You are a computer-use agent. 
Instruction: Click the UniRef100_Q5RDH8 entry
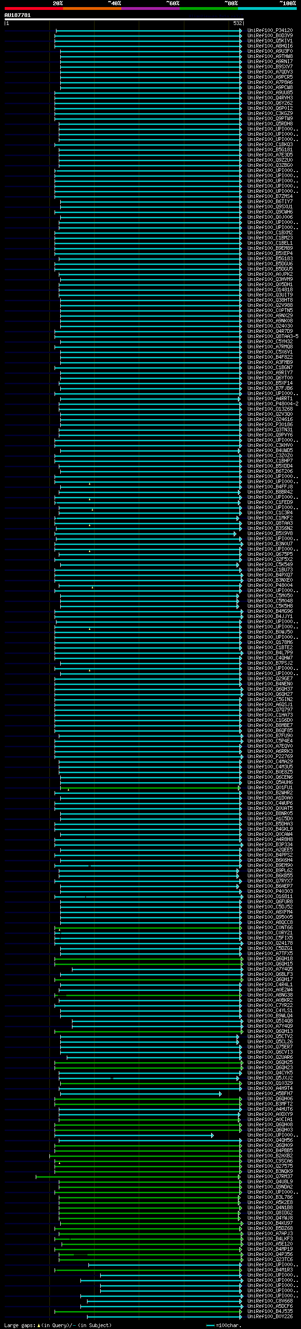(x=270, y=124)
